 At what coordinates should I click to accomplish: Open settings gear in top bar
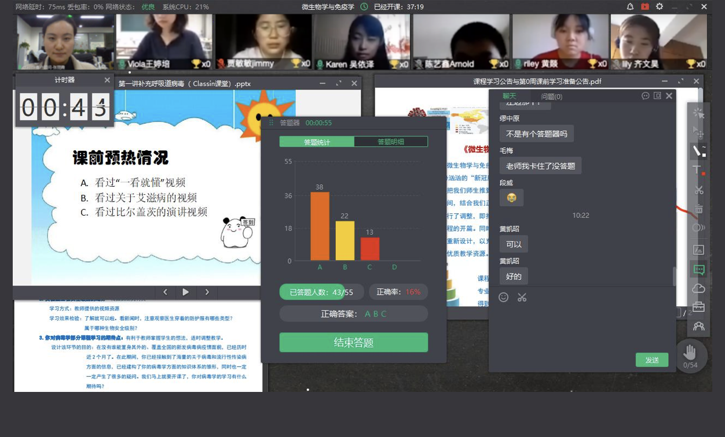(660, 7)
